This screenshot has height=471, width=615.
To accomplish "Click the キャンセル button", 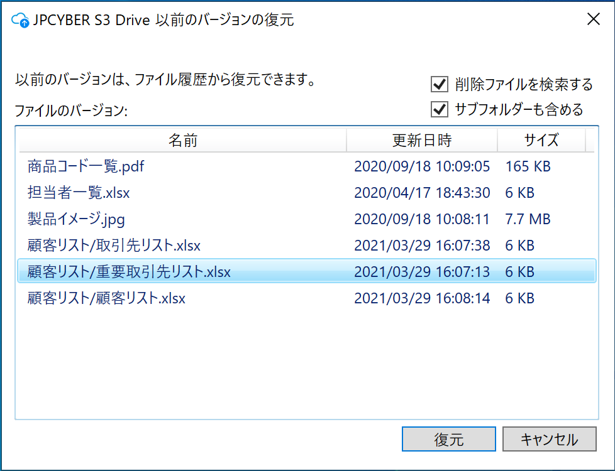I will pyautogui.click(x=549, y=440).
